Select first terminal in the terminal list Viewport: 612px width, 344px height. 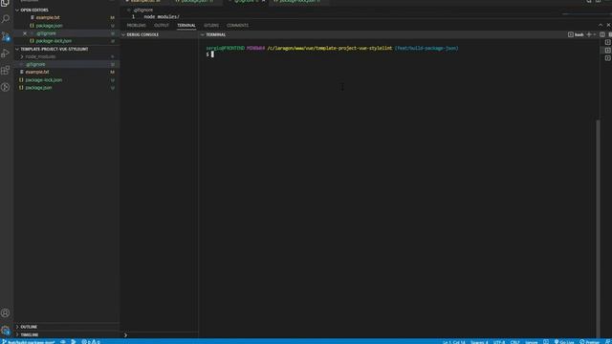tap(608, 42)
